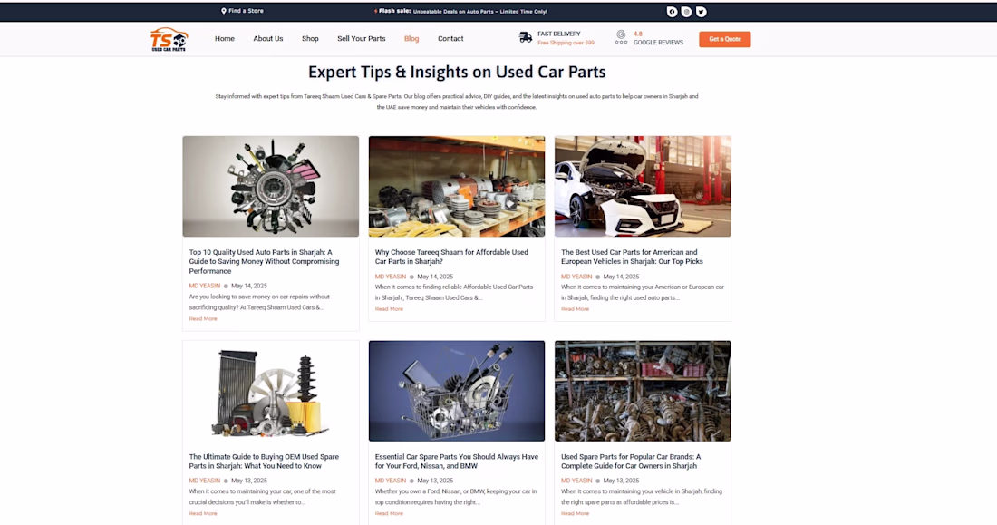Open the About Us menu item
This screenshot has width=997, height=525.
pos(267,39)
